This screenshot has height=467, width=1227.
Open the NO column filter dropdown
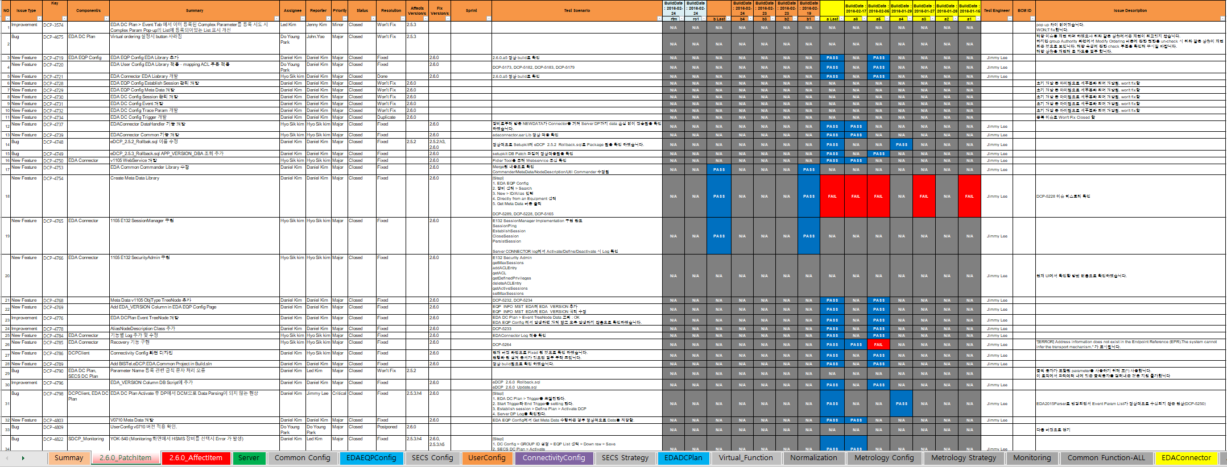7,19
